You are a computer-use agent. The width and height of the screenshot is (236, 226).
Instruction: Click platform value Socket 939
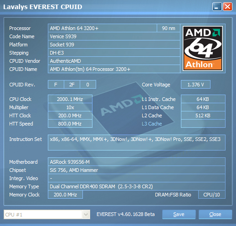coord(114,45)
